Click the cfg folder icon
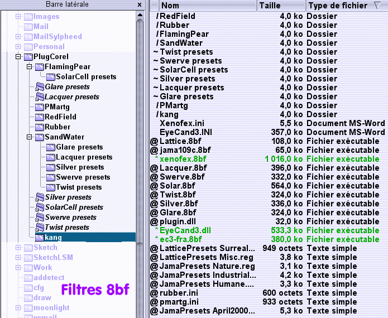 [x=28, y=288]
